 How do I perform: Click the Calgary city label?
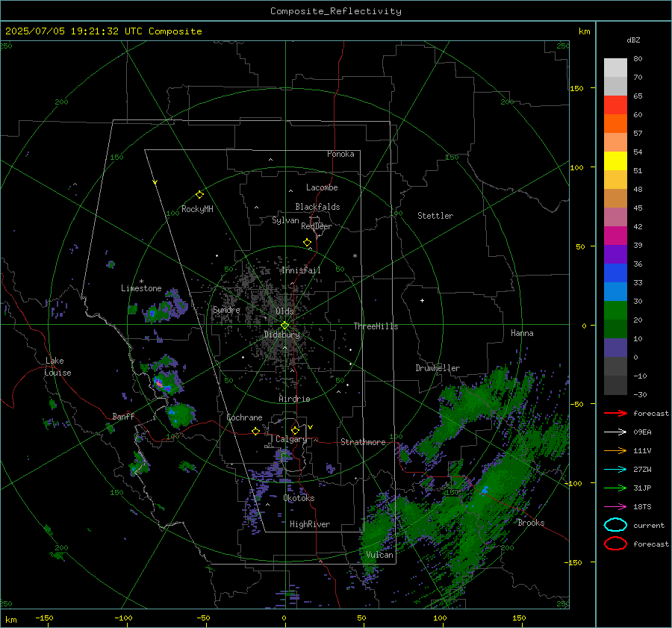pos(291,439)
